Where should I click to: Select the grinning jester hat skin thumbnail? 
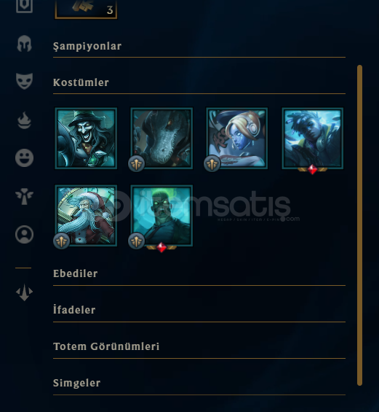point(86,139)
